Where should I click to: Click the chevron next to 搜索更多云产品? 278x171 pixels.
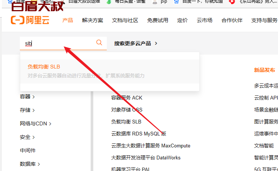pyautogui.click(x=156, y=43)
